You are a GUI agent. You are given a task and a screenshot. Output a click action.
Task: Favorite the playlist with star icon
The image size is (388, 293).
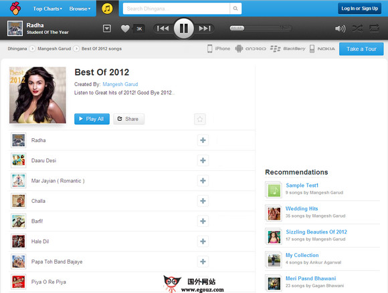click(200, 119)
